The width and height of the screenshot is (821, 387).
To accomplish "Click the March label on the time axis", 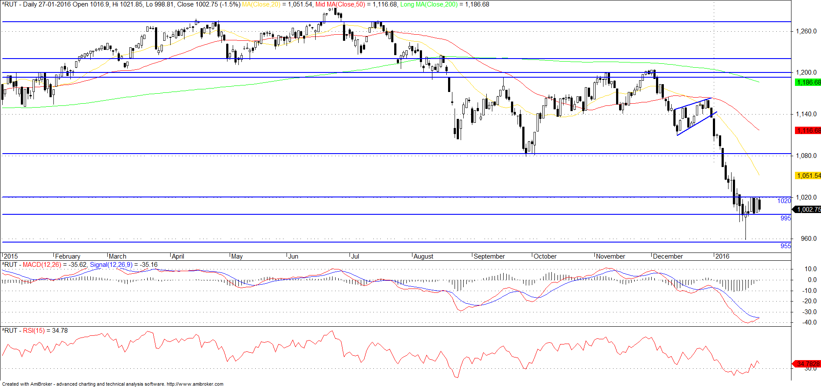I will (x=117, y=256).
